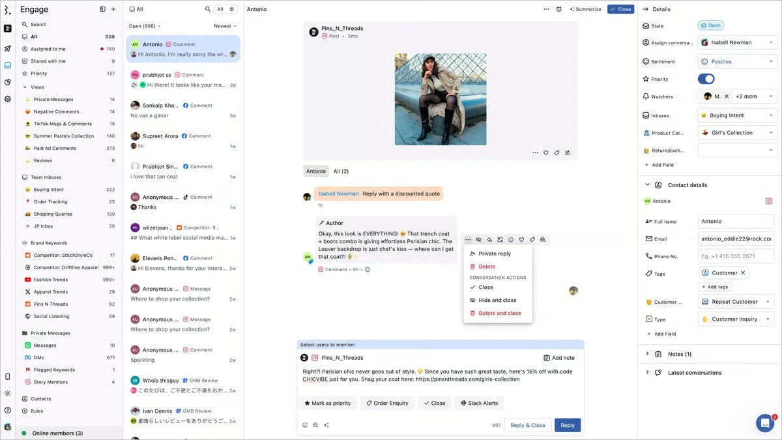Click the tag icon on comment toolbar
Viewport: 782px width, 440px height.
click(532, 240)
